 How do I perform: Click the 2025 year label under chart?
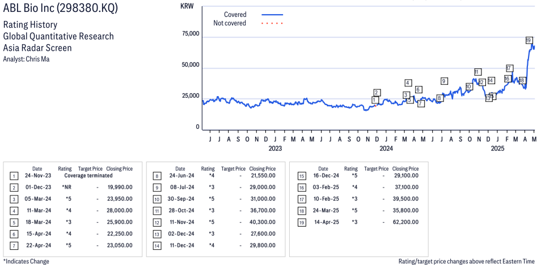pyautogui.click(x=498, y=149)
